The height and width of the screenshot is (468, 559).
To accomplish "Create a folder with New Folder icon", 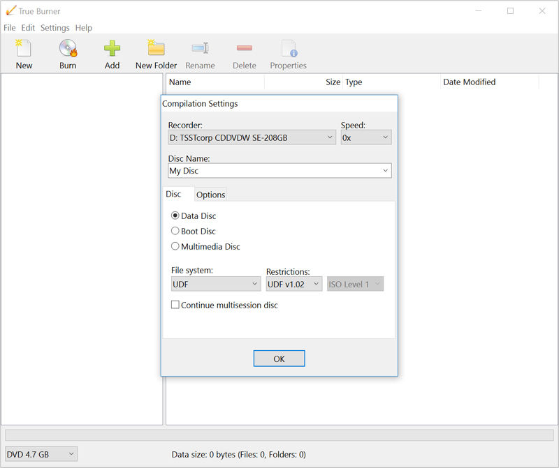I will [156, 47].
